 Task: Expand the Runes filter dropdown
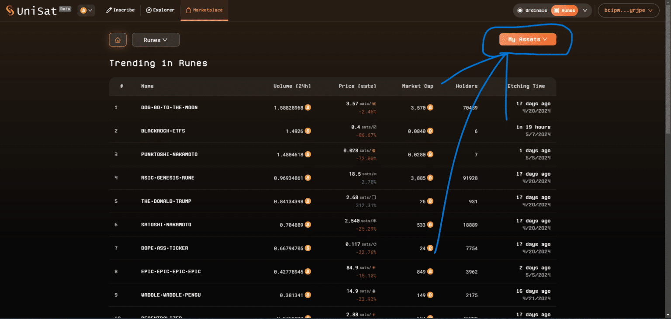point(156,39)
